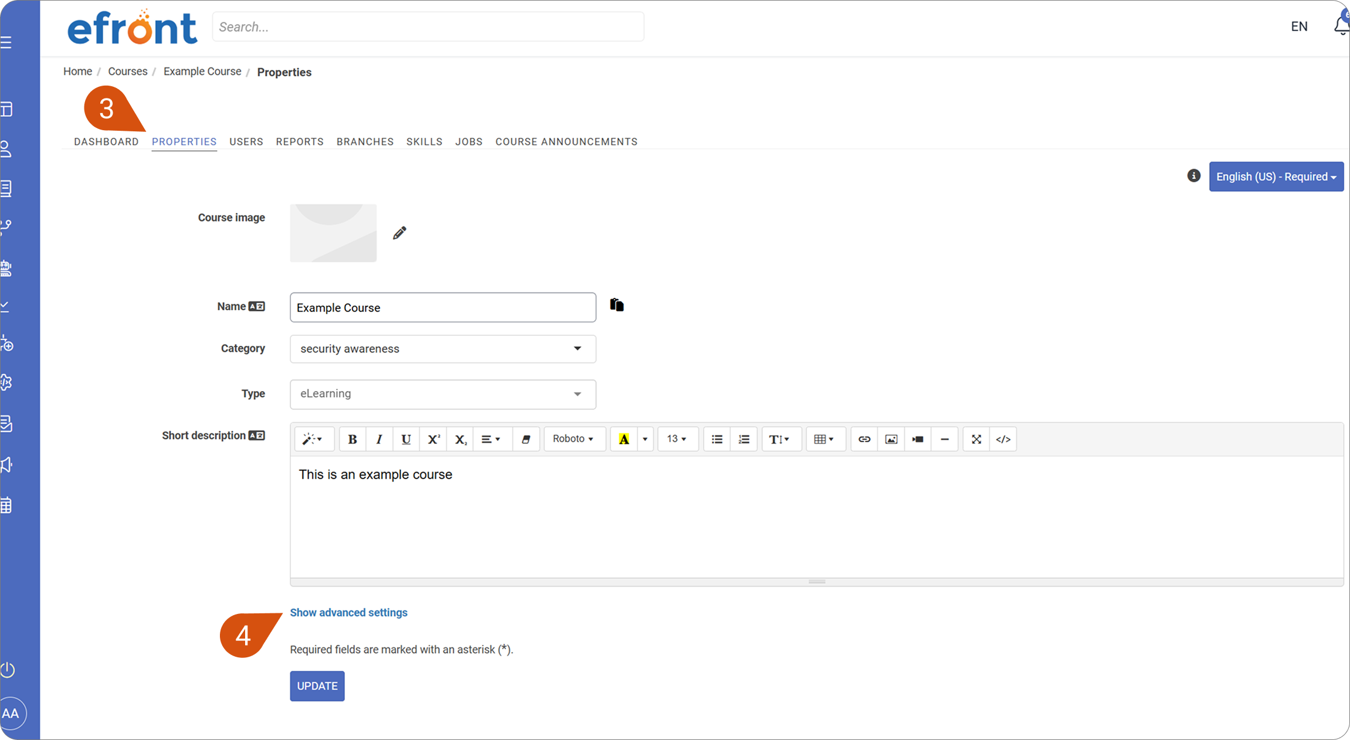The image size is (1350, 740).
Task: Toggle italic formatting in description editor
Action: (x=379, y=439)
